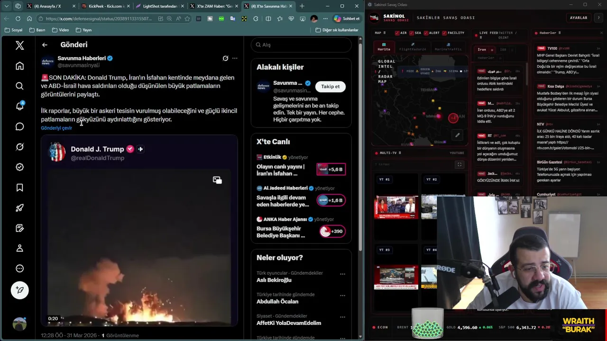
Task: Click Grok icon on Savunma Haberleri post
Action: tap(225, 58)
